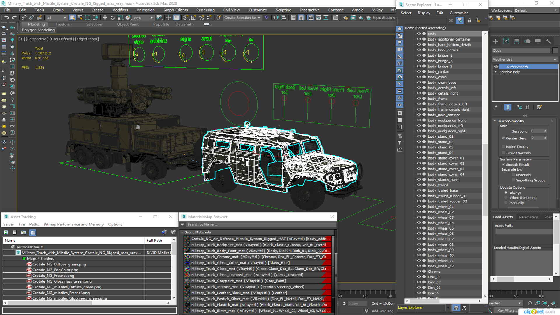This screenshot has height=315, width=560.
Task: Toggle the Percent Snap icon
Action: 201,18
